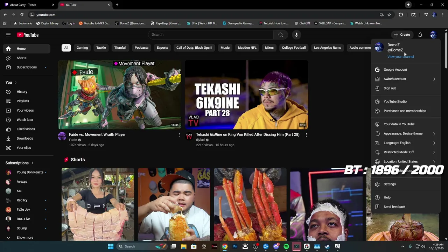Click the search magnifier button
Screen dimensions: 448x252
(x=281, y=35)
